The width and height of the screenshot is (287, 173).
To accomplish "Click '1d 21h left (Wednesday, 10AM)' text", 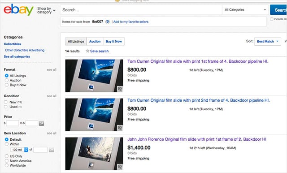I will (x=213, y=148).
